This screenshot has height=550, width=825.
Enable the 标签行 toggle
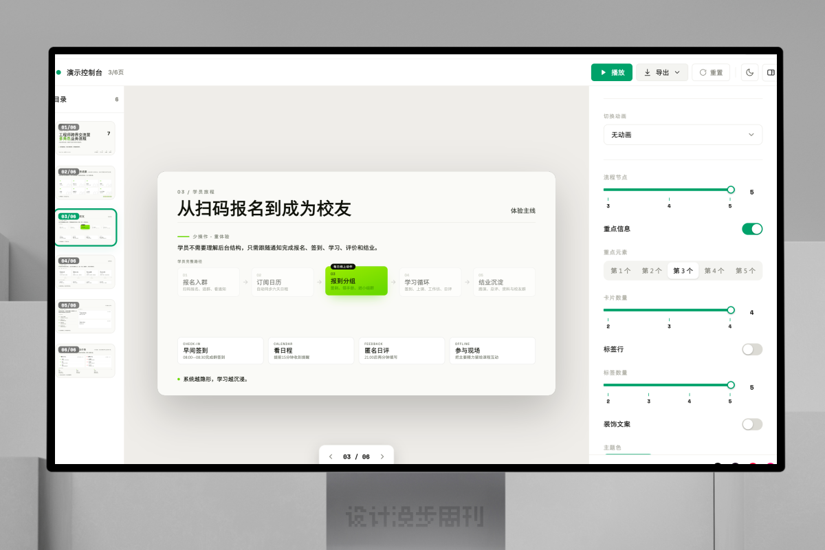tap(752, 349)
